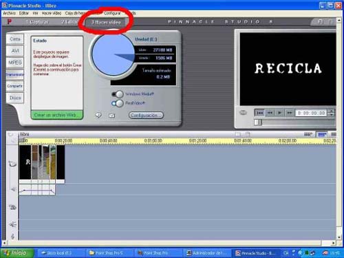Switch to the MPEG output tab
The width and height of the screenshot is (344, 258).
point(15,63)
